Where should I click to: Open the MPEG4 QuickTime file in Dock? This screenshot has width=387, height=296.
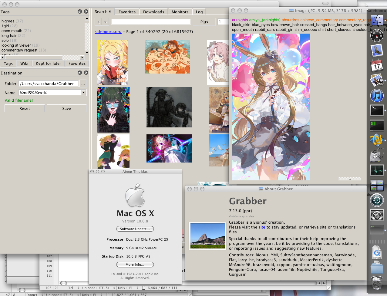coord(377,252)
